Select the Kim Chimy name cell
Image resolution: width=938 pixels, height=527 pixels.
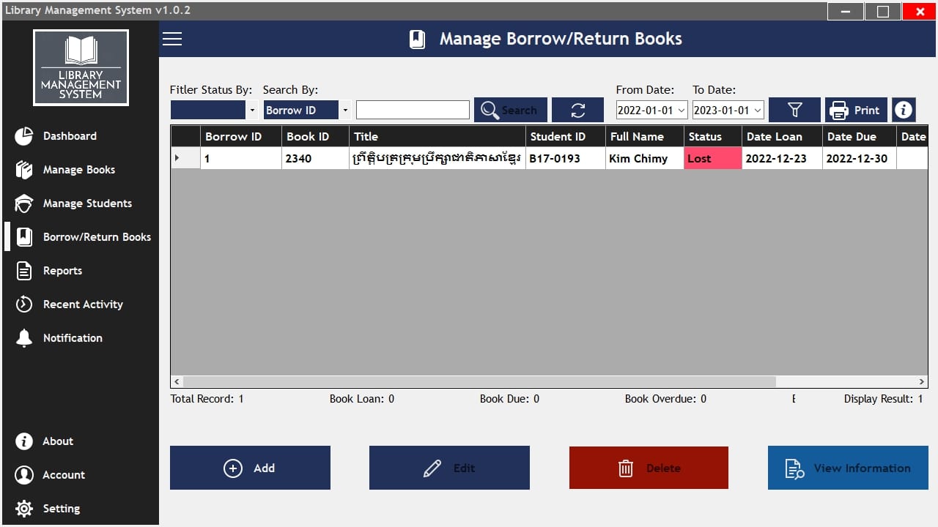tap(645, 158)
